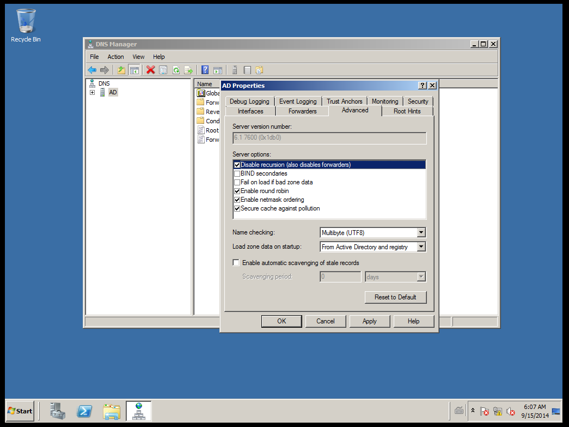The width and height of the screenshot is (569, 427).
Task: Click the keyboard icon in the taskbar
Action: point(458,411)
